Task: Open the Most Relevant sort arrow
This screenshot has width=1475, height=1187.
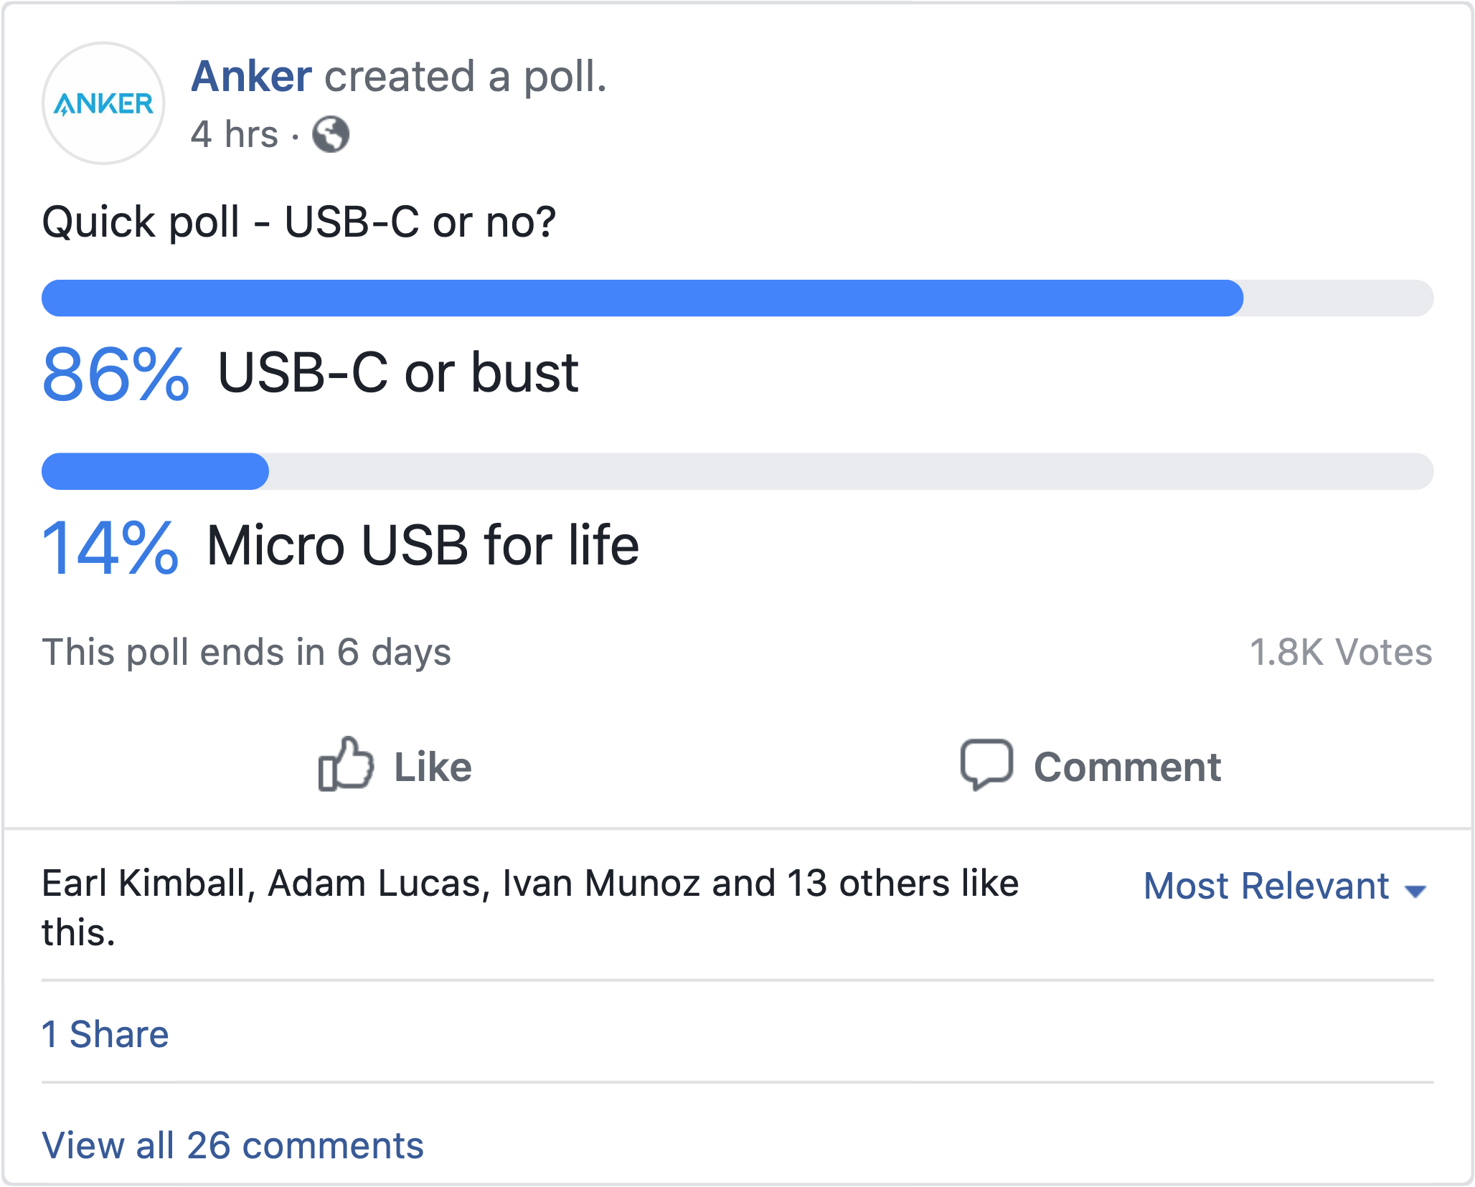Action: coord(1415,892)
